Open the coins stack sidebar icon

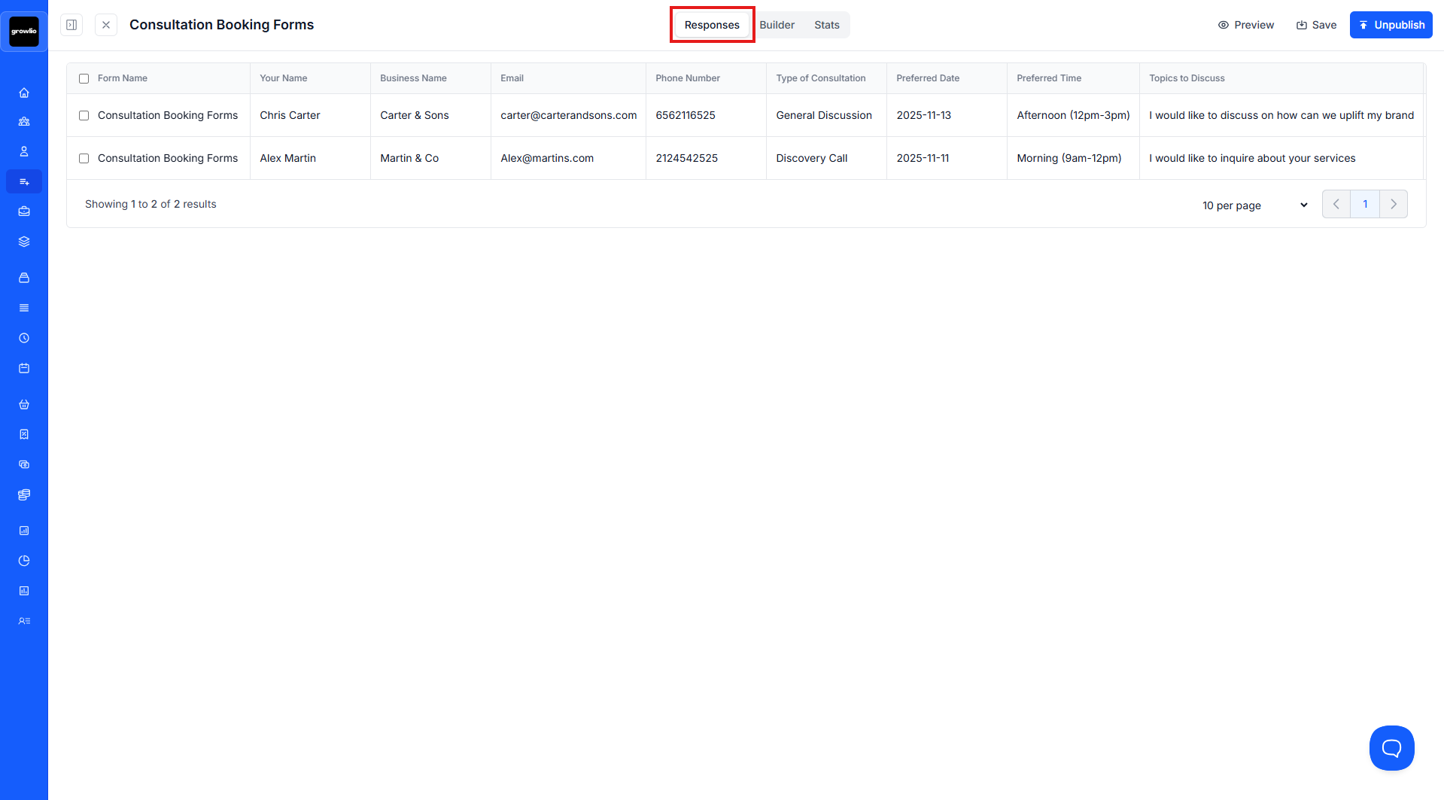24,494
